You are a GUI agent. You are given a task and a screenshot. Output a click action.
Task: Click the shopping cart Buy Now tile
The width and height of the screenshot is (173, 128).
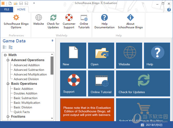[x=143, y=110]
